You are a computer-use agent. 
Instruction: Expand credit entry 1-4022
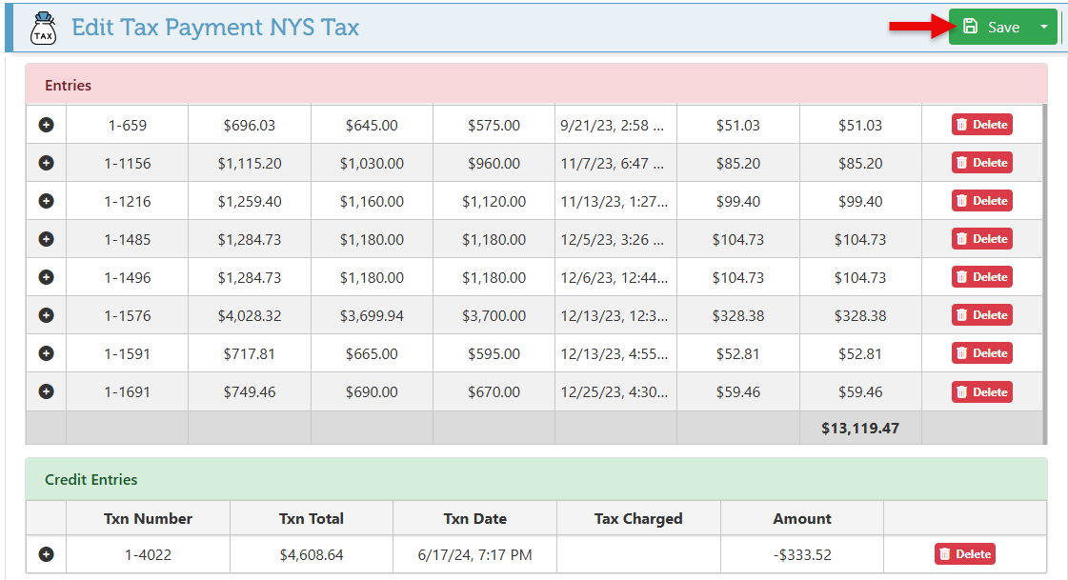tap(46, 554)
